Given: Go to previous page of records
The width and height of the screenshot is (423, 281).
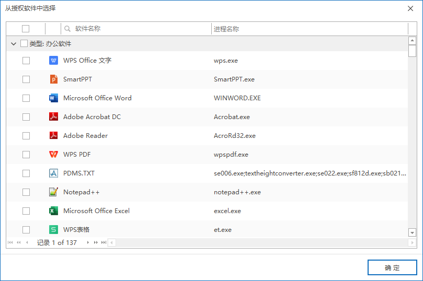Looking at the screenshot, I should point(19,242).
